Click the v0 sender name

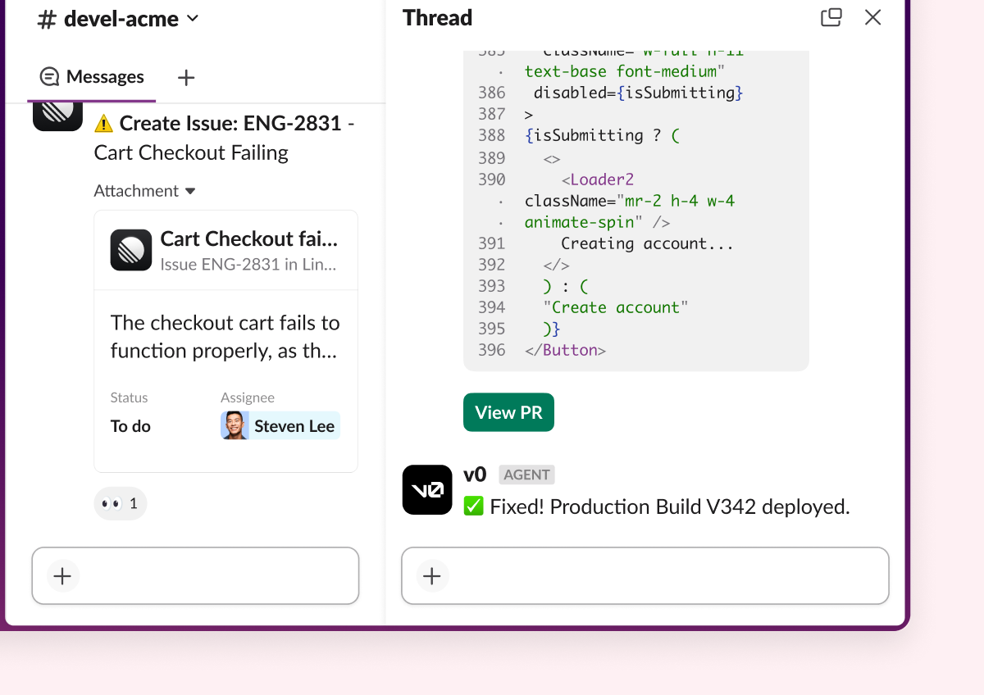pos(475,475)
